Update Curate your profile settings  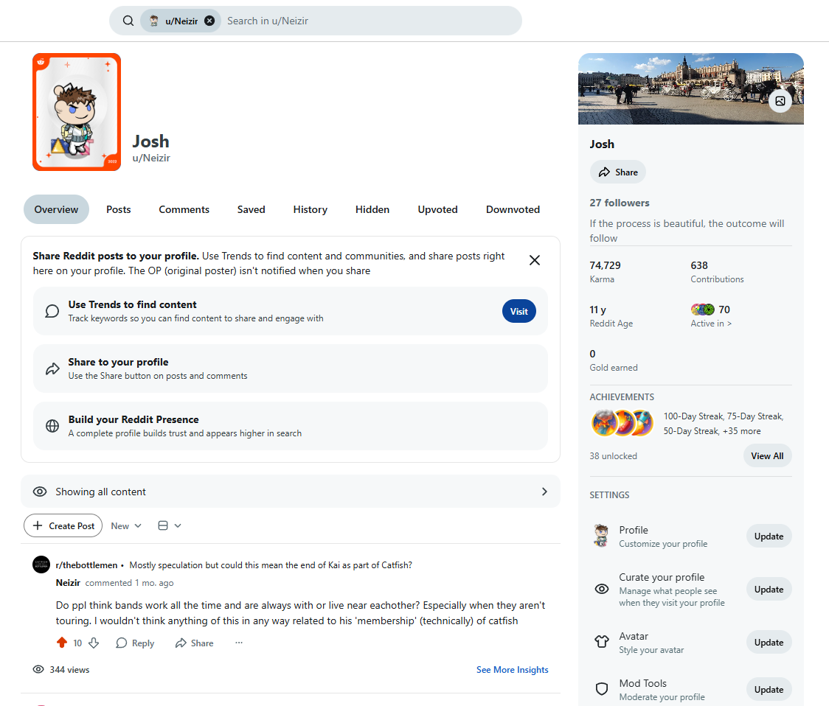(769, 590)
